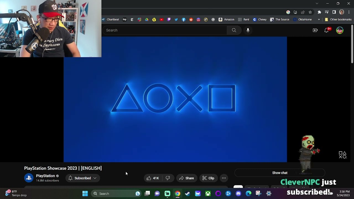Open the PlayStation channel avatar
The height and width of the screenshot is (199, 354).
[x=29, y=178]
